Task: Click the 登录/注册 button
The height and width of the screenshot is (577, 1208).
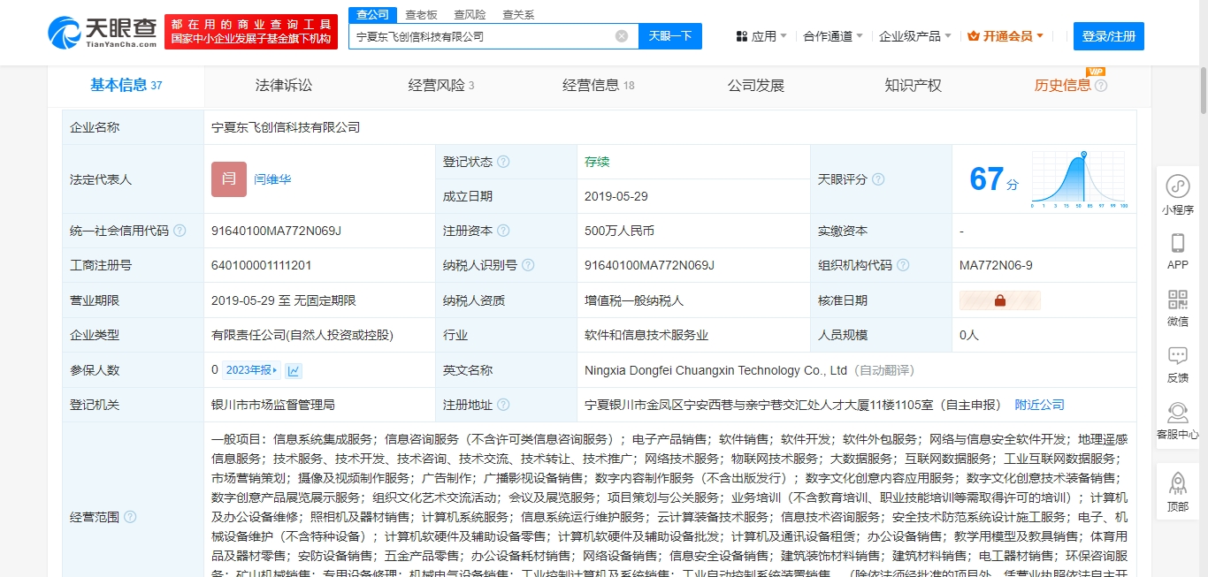Action: [1109, 36]
